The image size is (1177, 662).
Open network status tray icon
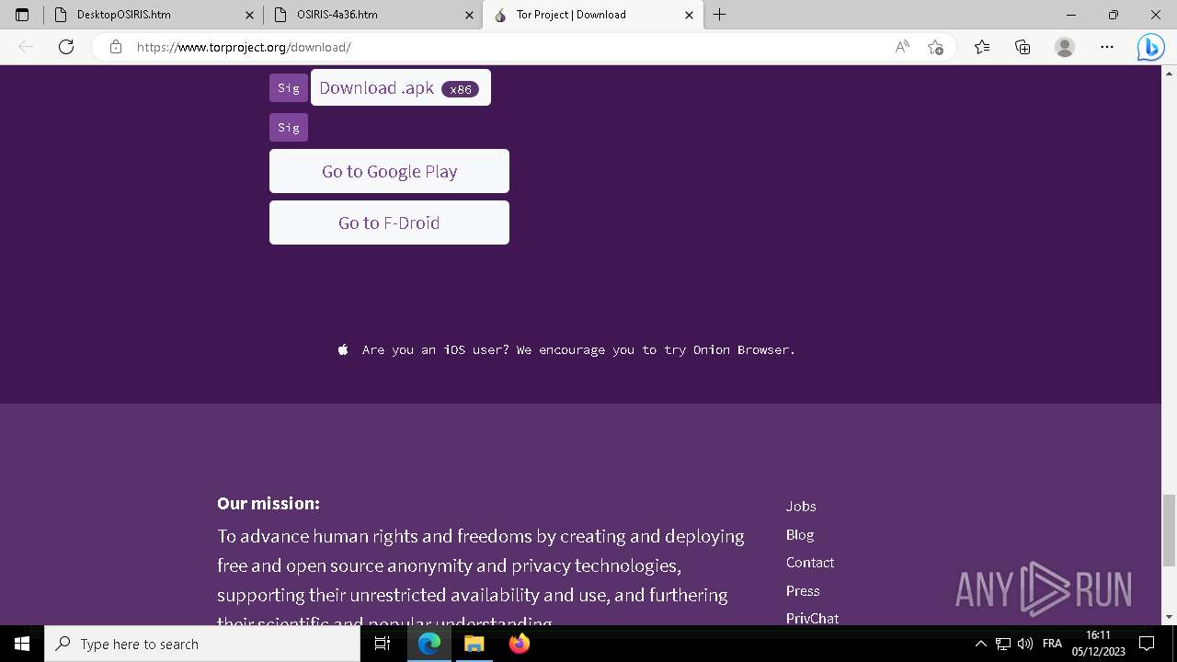tap(1003, 644)
